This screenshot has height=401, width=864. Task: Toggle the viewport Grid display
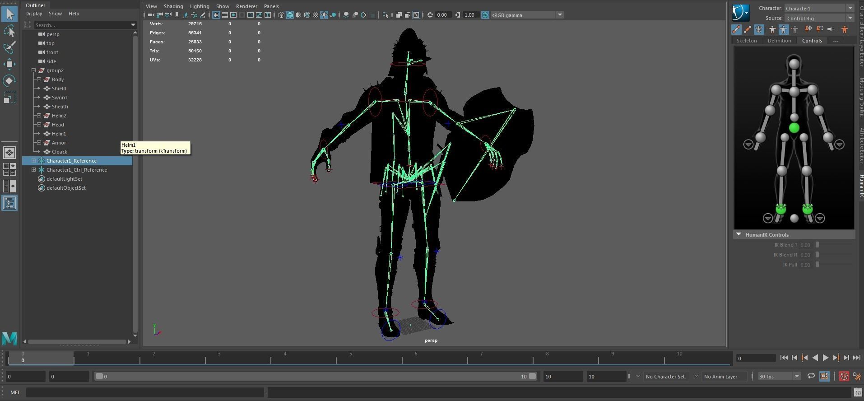[216, 15]
